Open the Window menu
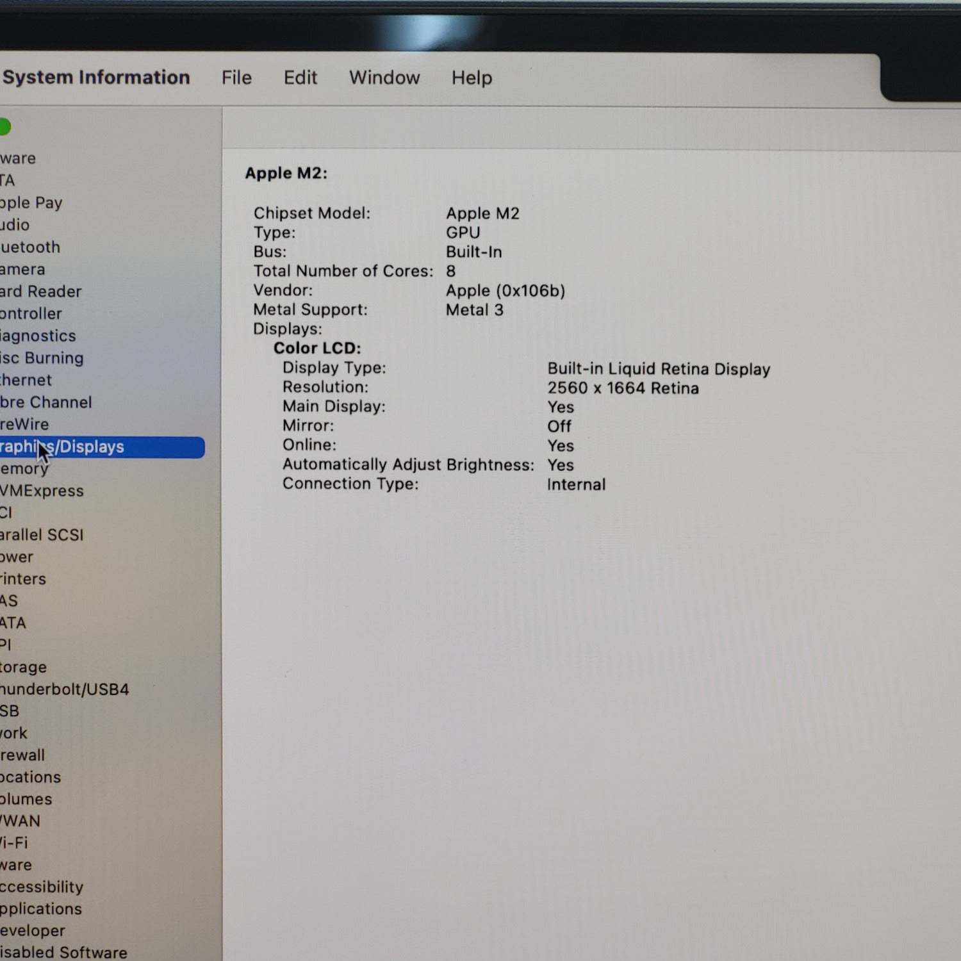Image resolution: width=961 pixels, height=961 pixels. pyautogui.click(x=384, y=78)
